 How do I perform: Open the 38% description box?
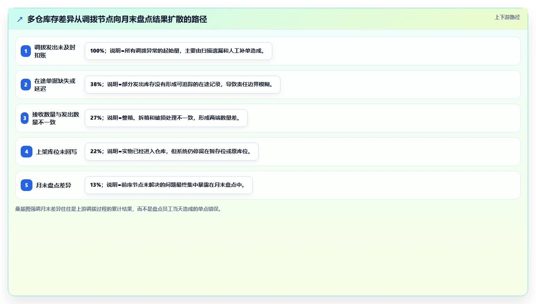click(182, 85)
